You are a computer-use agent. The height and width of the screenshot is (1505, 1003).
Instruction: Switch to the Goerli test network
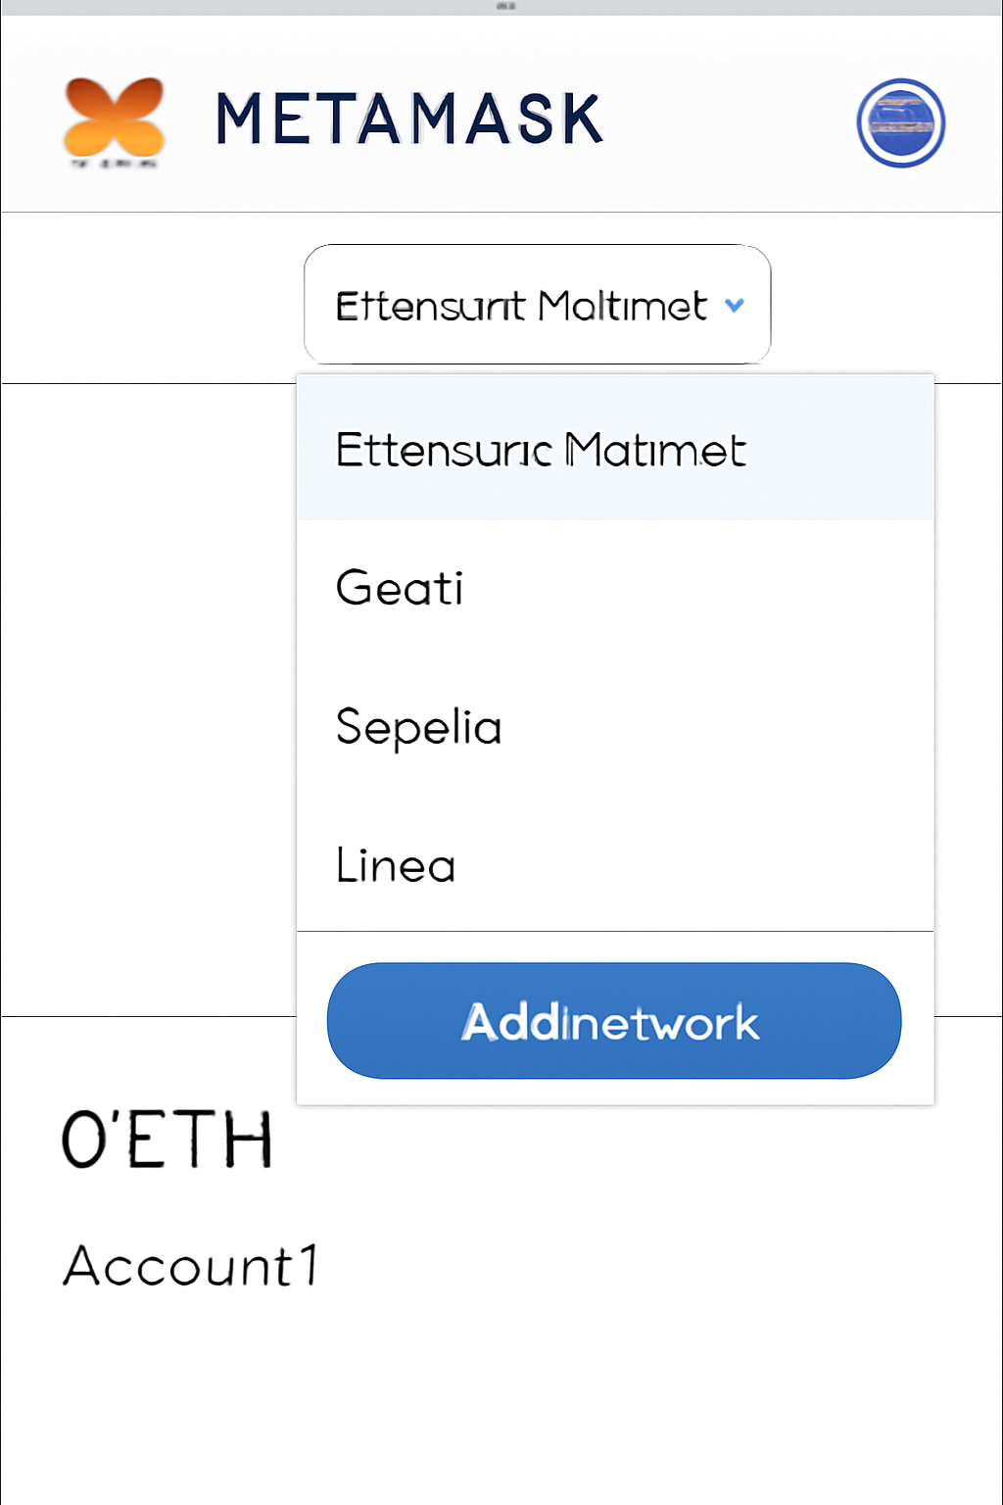399,588
